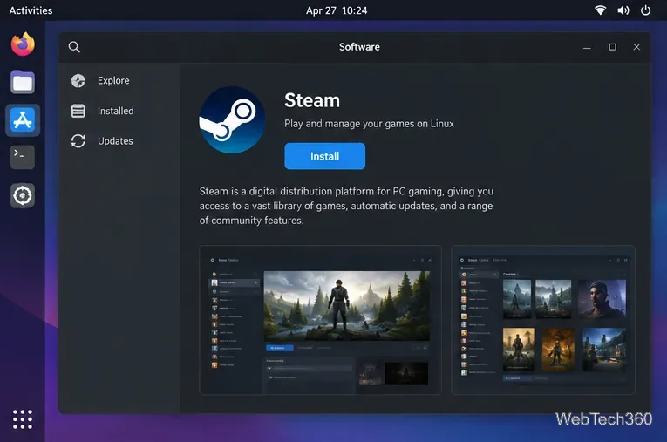
Task: Open Terminal from the dock
Action: pos(23,158)
